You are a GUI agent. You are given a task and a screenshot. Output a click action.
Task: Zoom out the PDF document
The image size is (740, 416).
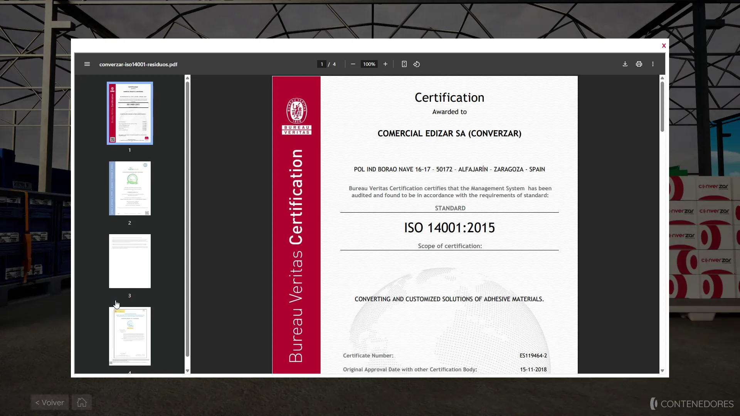pyautogui.click(x=353, y=64)
